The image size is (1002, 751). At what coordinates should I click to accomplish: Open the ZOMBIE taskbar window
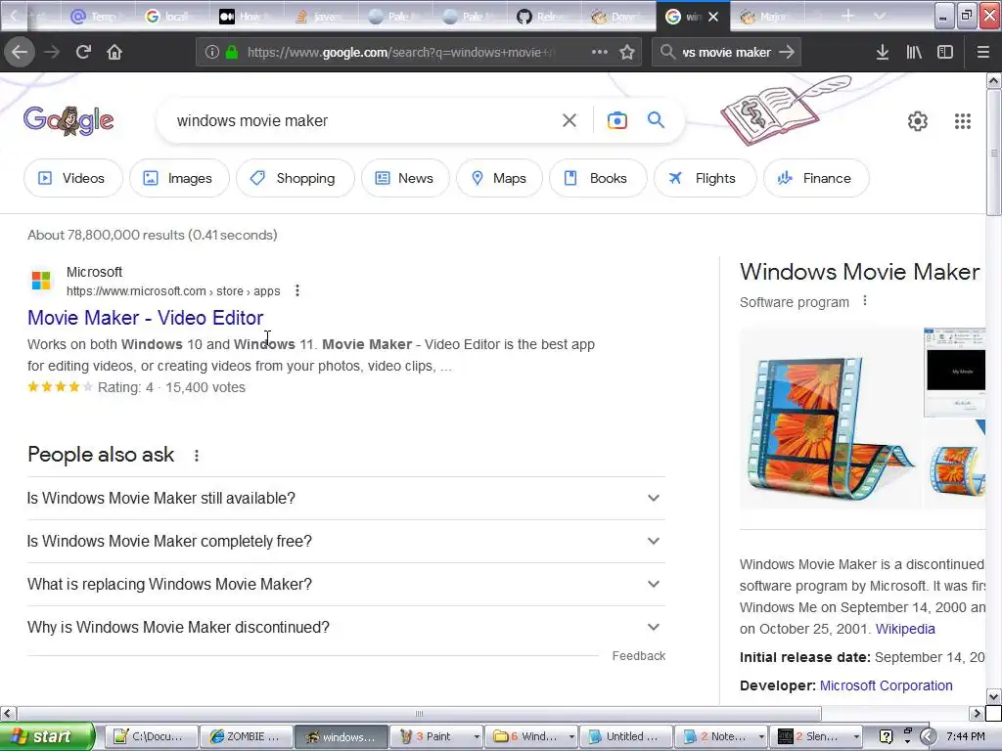[246, 736]
